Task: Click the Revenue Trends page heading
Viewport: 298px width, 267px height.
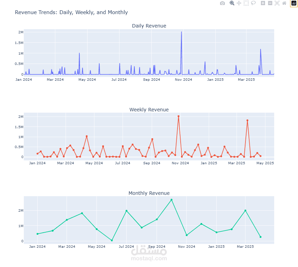Action: pos(71,12)
